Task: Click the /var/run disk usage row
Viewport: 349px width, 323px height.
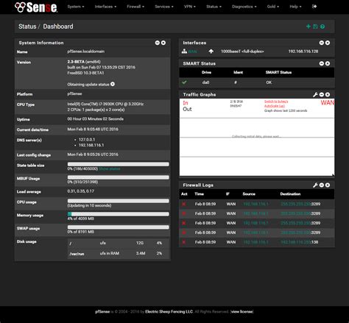Action: tap(119, 253)
